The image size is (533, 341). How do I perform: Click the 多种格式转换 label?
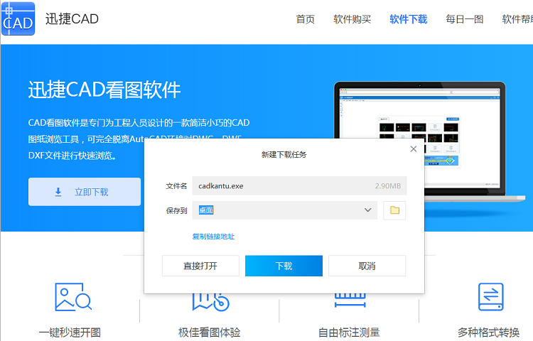[x=488, y=332]
